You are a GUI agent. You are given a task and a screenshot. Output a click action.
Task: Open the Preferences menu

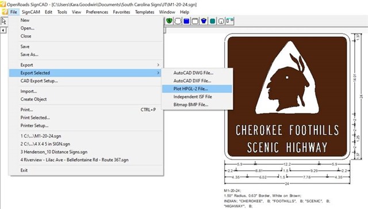coord(97,12)
